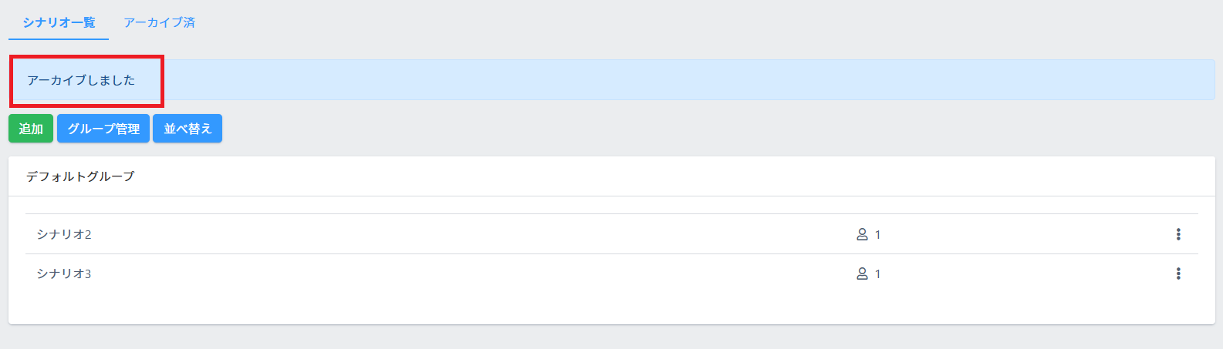Click the user icon on シナリオ3 row
This screenshot has width=1223, height=349.
point(862,273)
